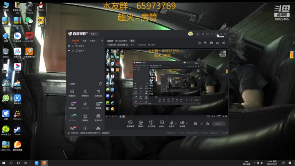Click the 3515 popularity count
Viewport: 295px width, 166px height.
tap(152, 45)
